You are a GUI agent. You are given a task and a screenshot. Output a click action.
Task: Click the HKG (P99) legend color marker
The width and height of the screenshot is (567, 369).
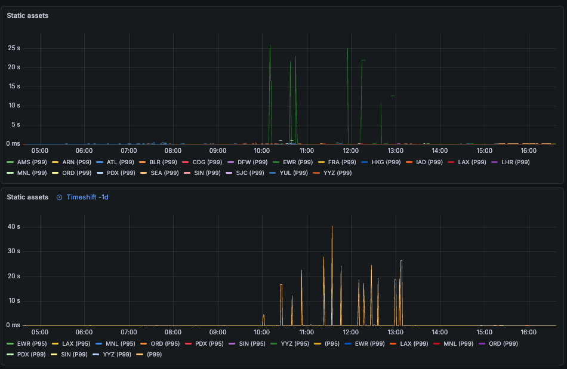coord(365,162)
